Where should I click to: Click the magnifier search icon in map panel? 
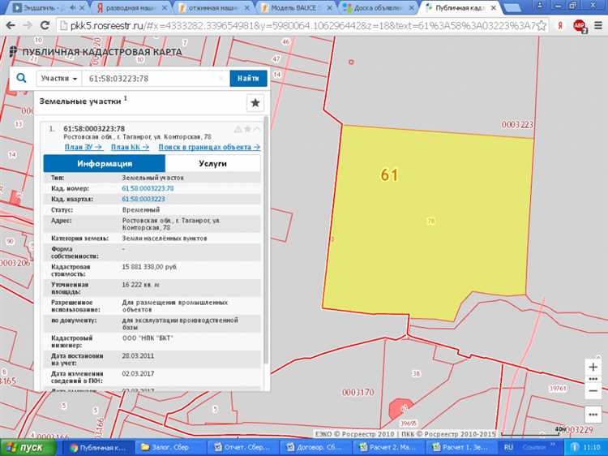(21, 78)
